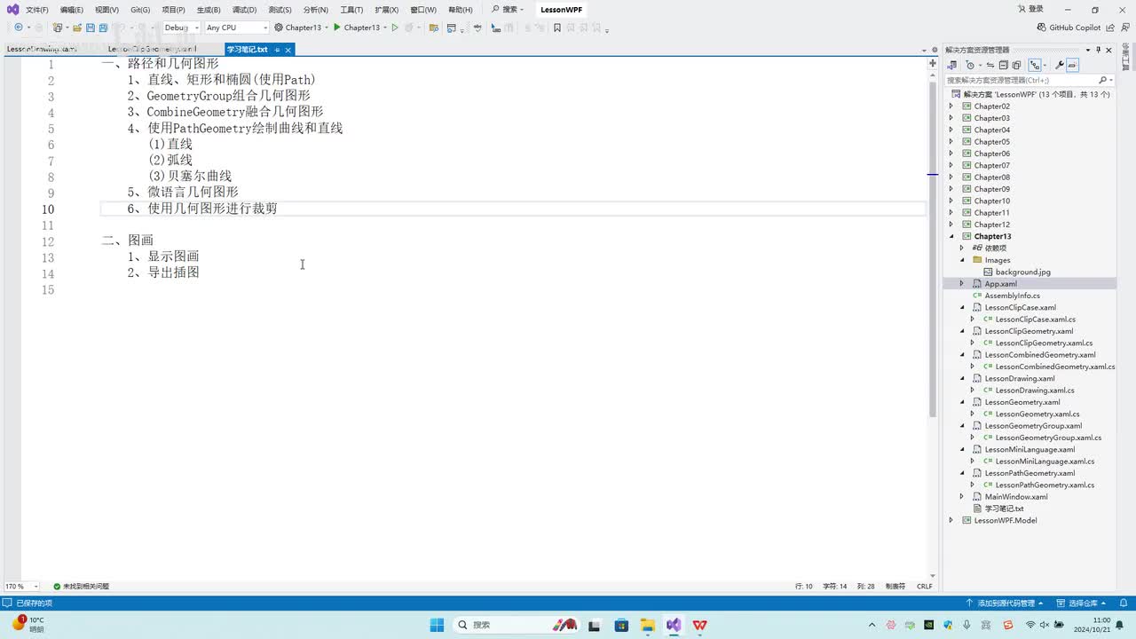Click the File Explorer taskbar icon
This screenshot has width=1136, height=639.
(x=647, y=625)
